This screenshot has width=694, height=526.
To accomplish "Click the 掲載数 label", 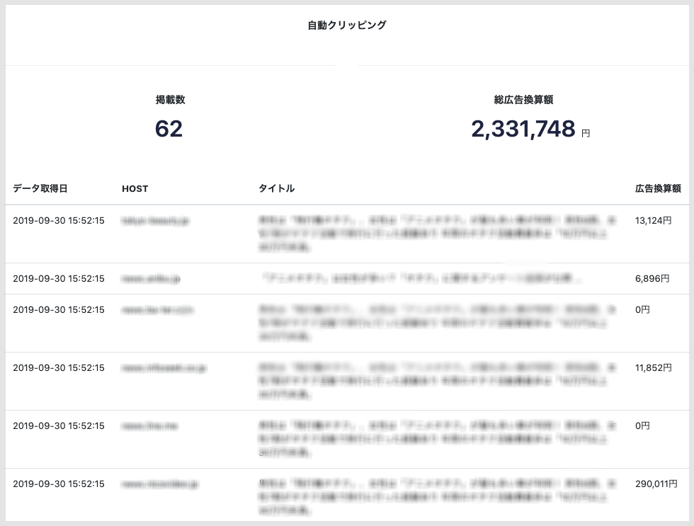I will [x=169, y=99].
